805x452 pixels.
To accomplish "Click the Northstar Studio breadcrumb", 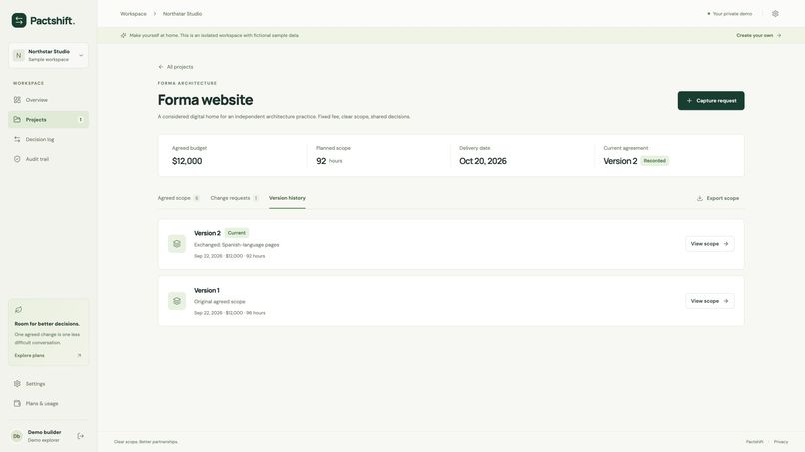I will click(x=182, y=14).
